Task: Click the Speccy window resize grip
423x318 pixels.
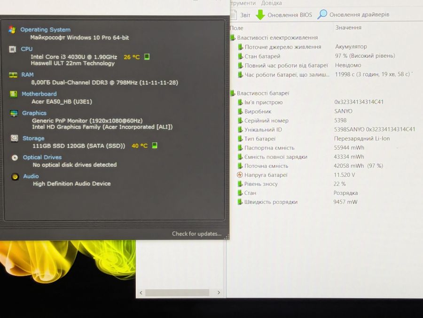Action: 227,237
